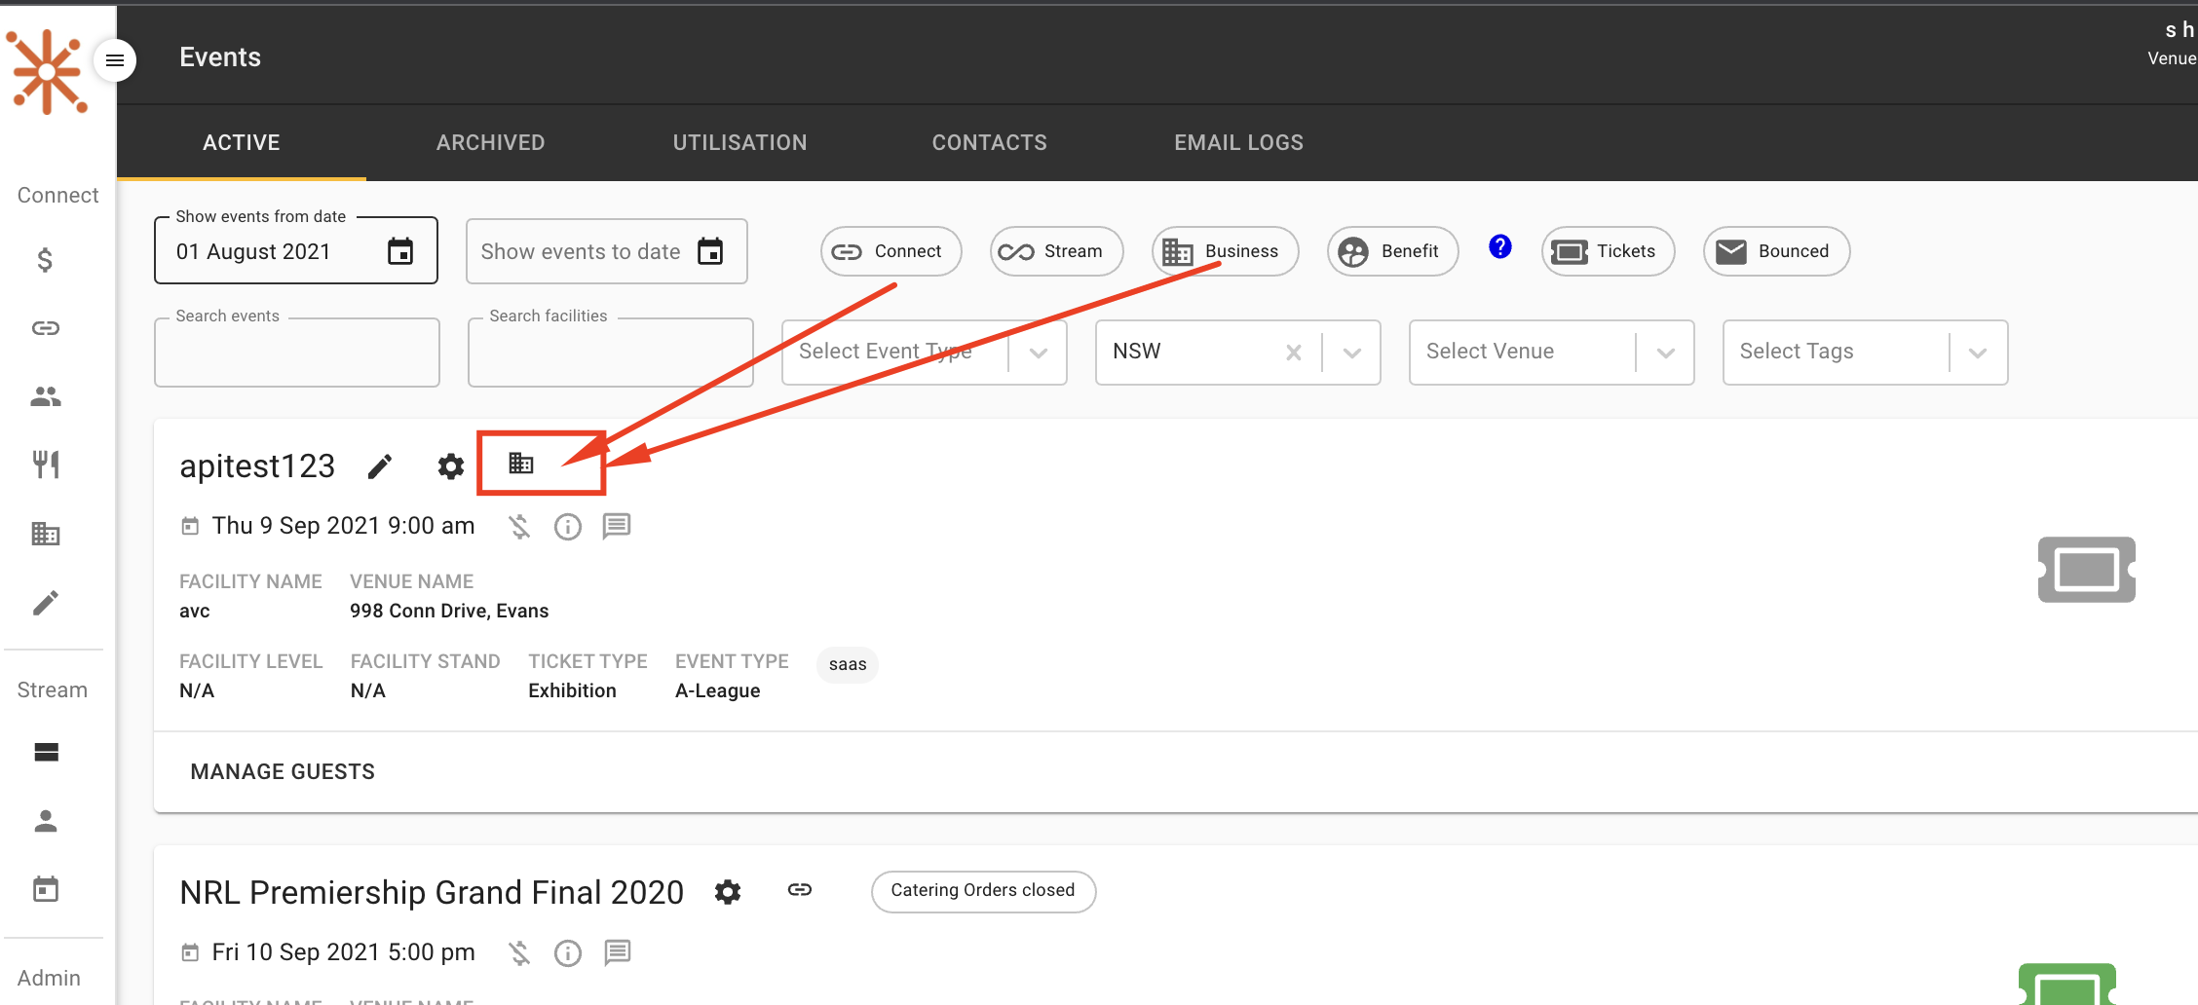Click venue name 998 Conn Drive, Evans
Viewport: 2198px width, 1005px height.
coord(449,611)
